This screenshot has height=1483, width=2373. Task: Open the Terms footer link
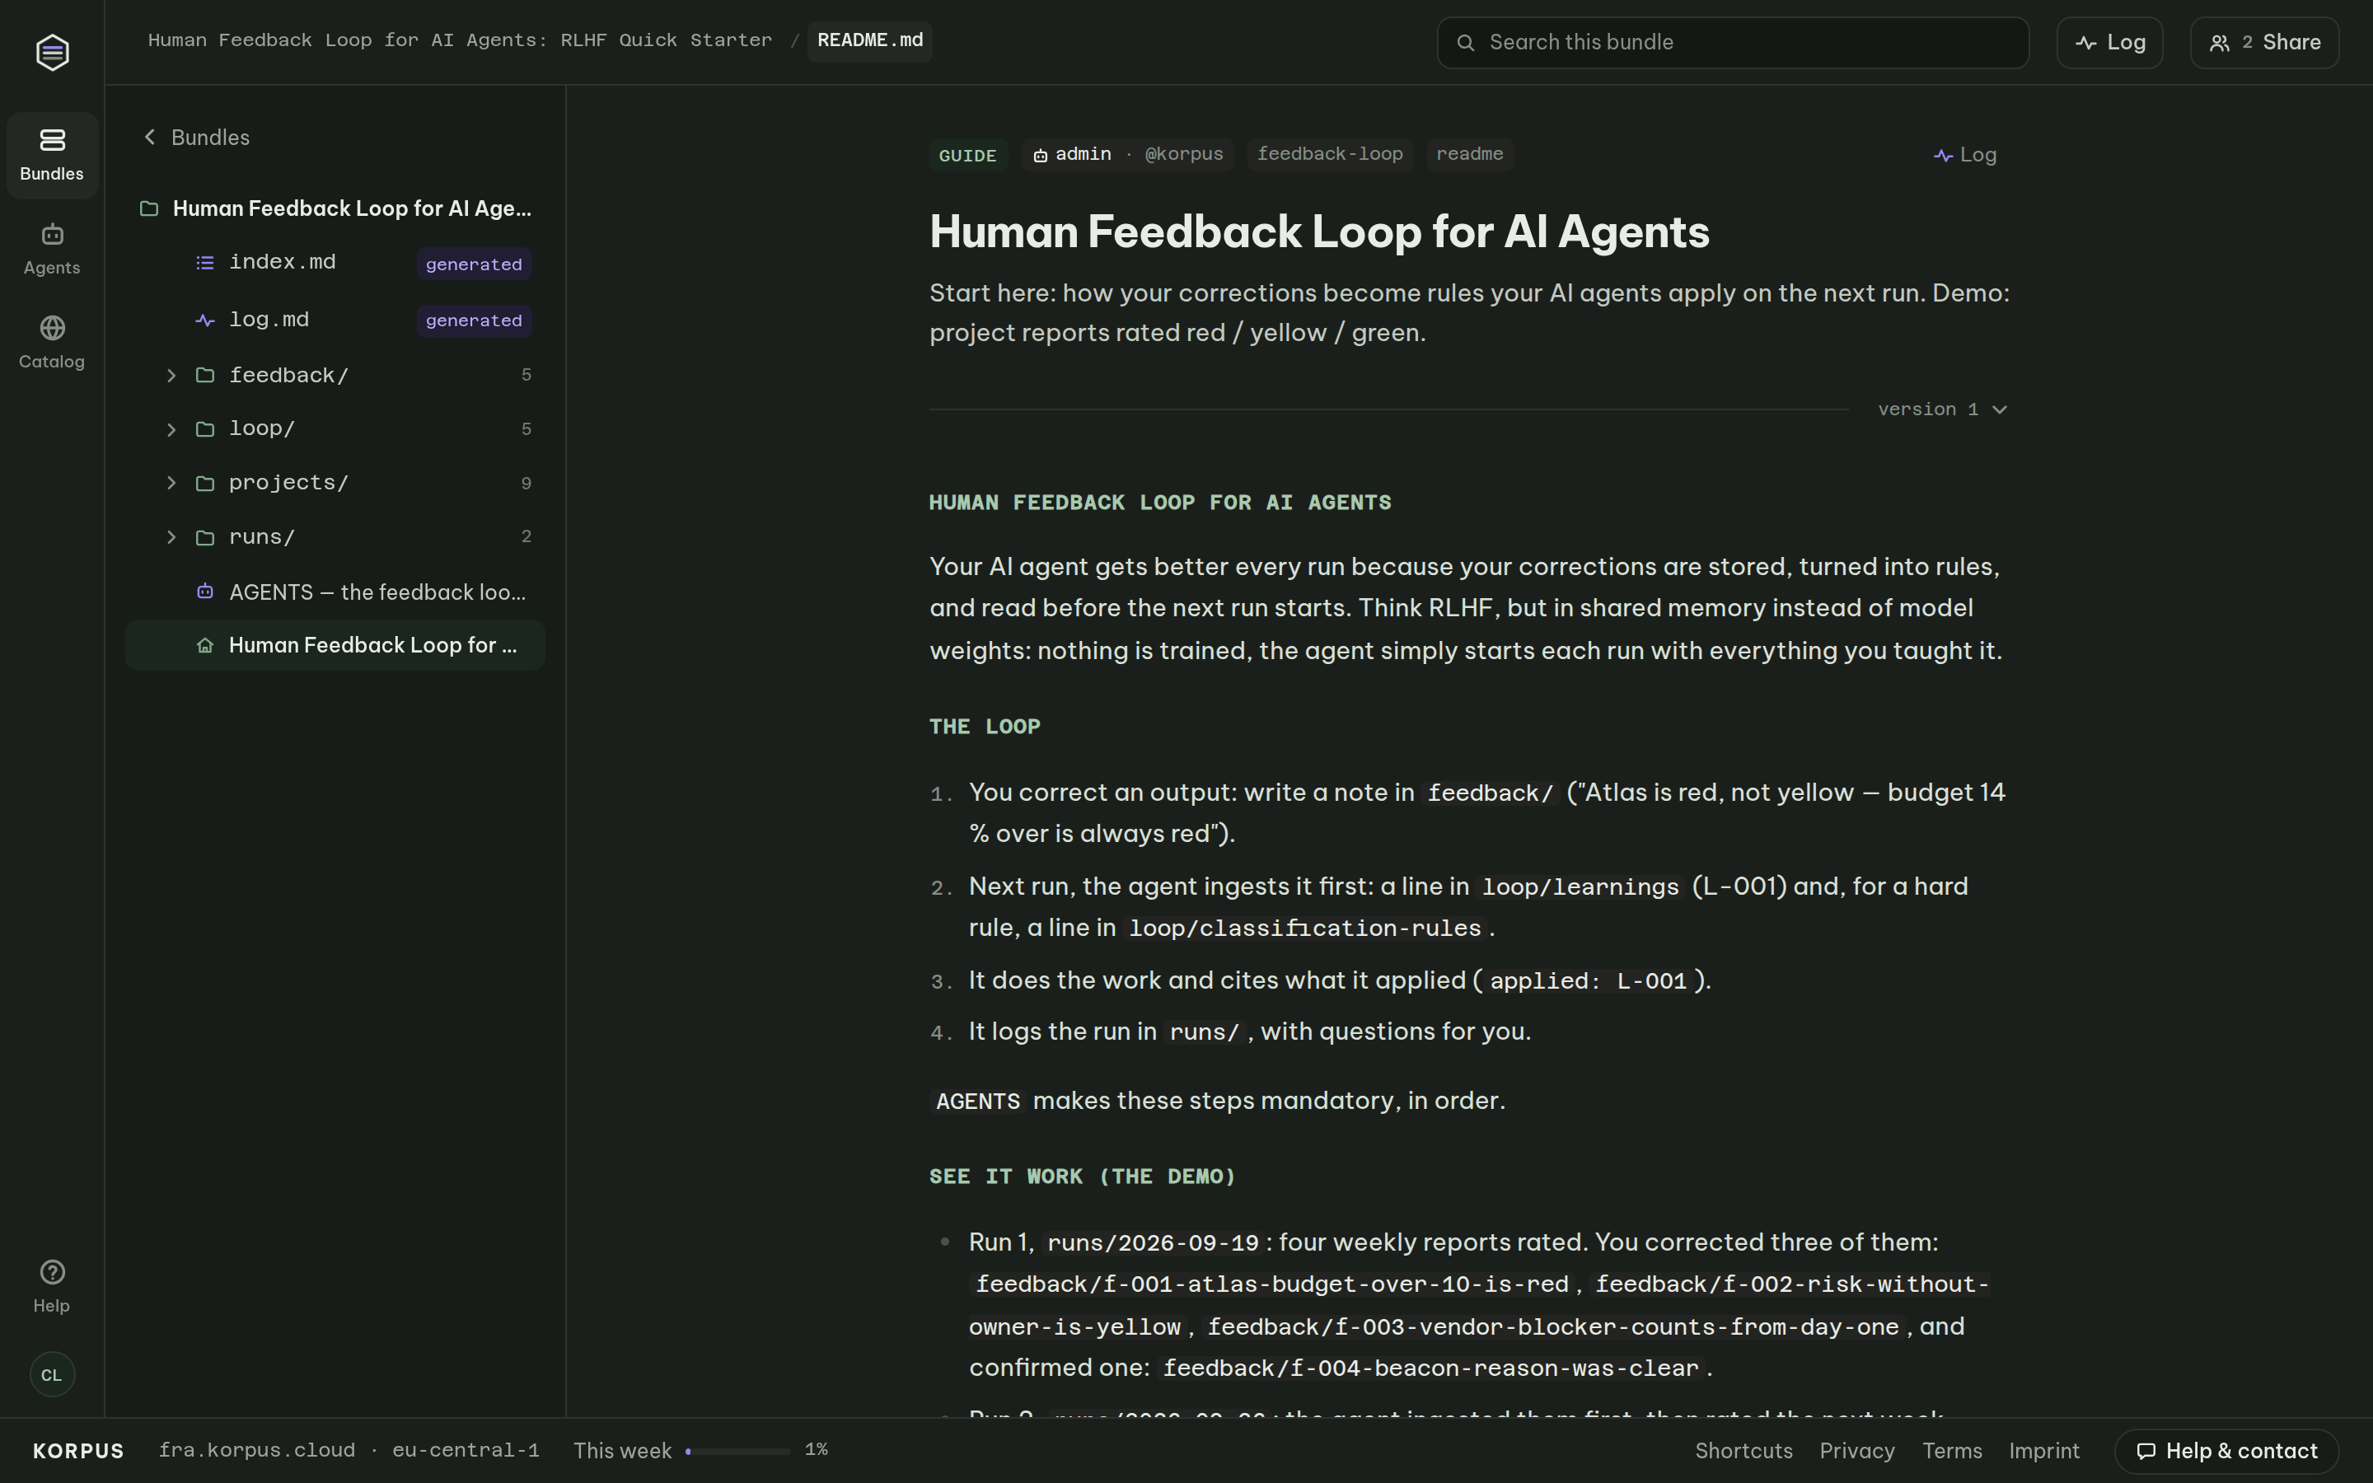coord(1951,1451)
